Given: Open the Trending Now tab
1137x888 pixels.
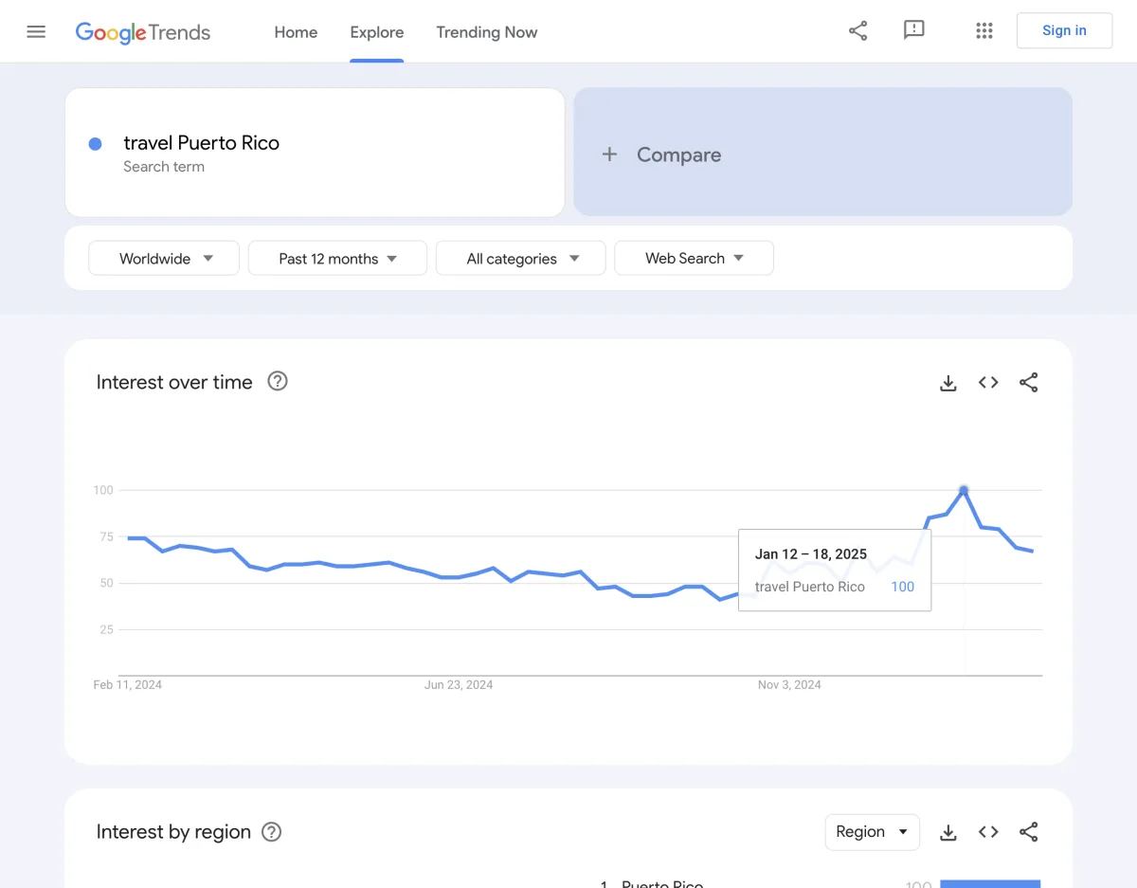Looking at the screenshot, I should tap(486, 32).
